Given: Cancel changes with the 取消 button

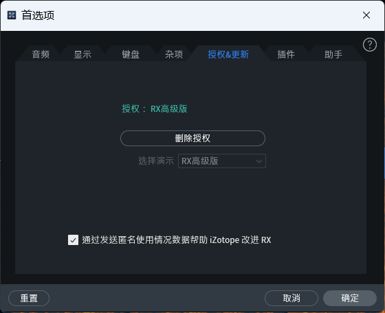Looking at the screenshot, I should [x=291, y=298].
